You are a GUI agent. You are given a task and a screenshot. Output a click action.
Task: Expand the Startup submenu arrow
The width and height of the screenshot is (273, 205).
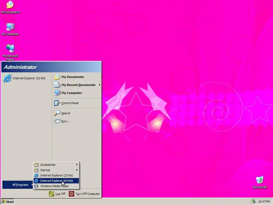[x=77, y=170]
